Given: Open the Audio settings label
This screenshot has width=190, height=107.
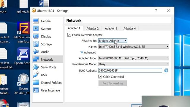Looking at the screenshot, I should (x=45, y=52).
